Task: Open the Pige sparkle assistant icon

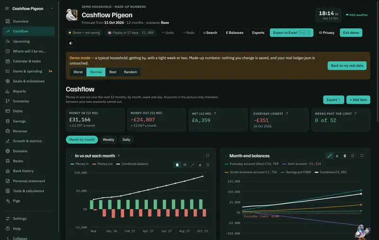Action: tap(8, 201)
